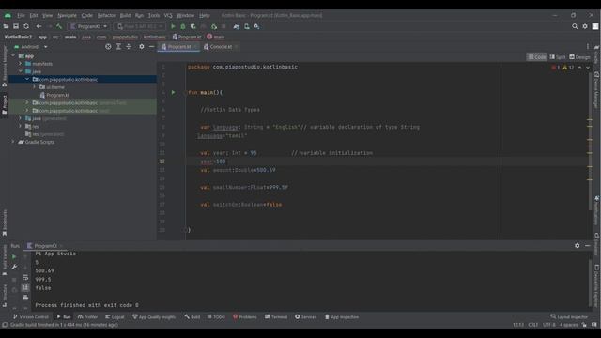Click KotlinBasic2 breadcrumb in navigation bar
Viewport: 601px width, 338px height.
click(x=18, y=37)
